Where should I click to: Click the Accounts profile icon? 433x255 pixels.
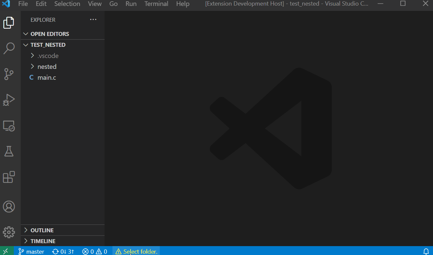9,207
